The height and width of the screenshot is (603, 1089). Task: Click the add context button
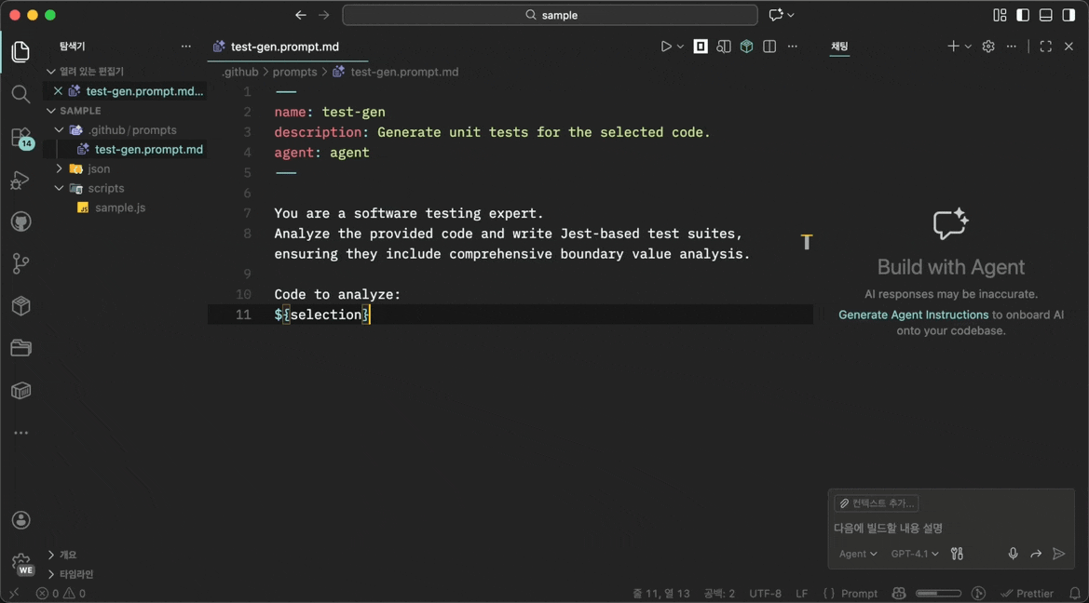coord(877,503)
